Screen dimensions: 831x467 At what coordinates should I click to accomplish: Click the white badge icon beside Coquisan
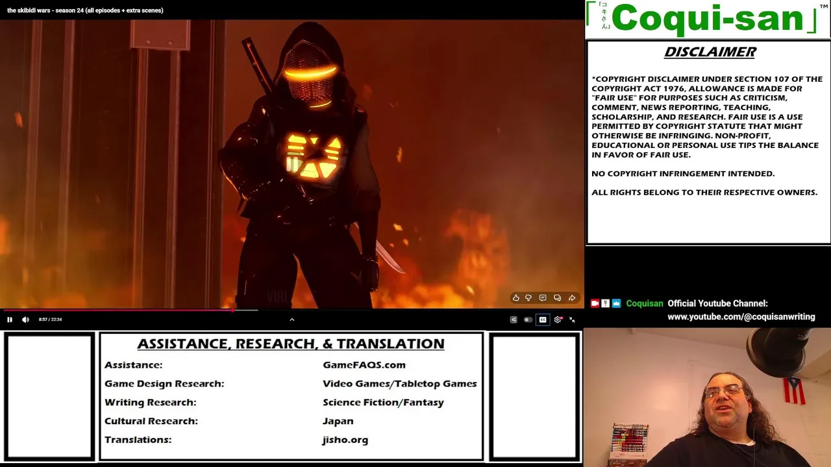coord(605,304)
